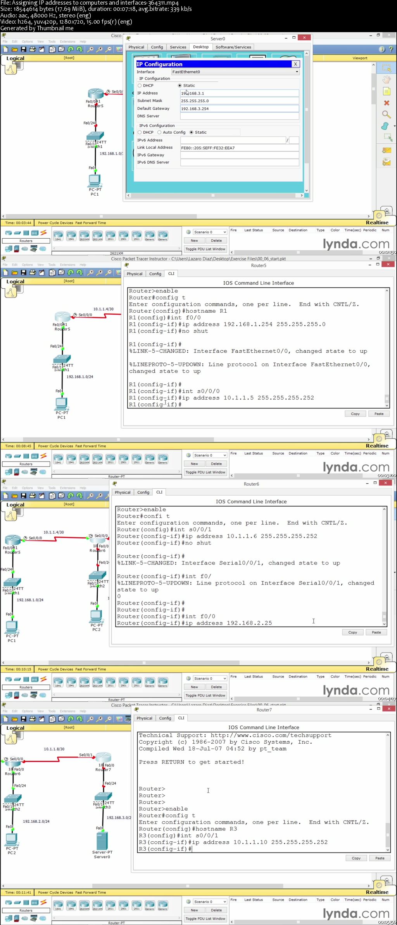Click Fast Forward Time in the Router5 frame
This screenshot has height=925, width=397.
[x=90, y=446]
